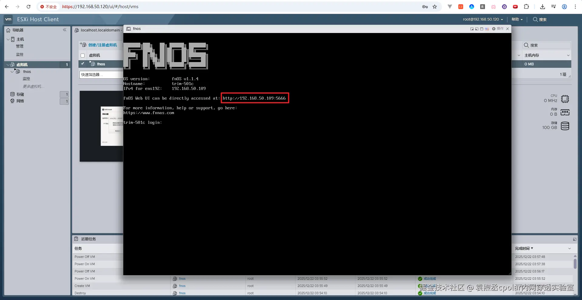Click the fnos VM console preview thumbnail

[x=101, y=126]
